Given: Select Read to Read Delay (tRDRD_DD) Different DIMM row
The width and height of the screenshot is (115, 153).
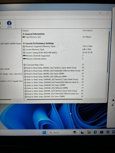Looking at the screenshot, I should click(47, 76).
